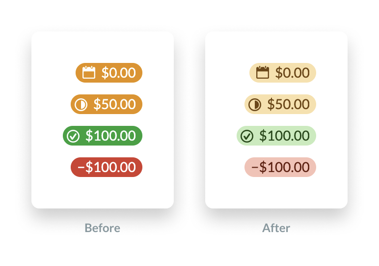Click the white checkmark circle icon in the dark green badge
The height and width of the screenshot is (266, 379).
coord(73,136)
